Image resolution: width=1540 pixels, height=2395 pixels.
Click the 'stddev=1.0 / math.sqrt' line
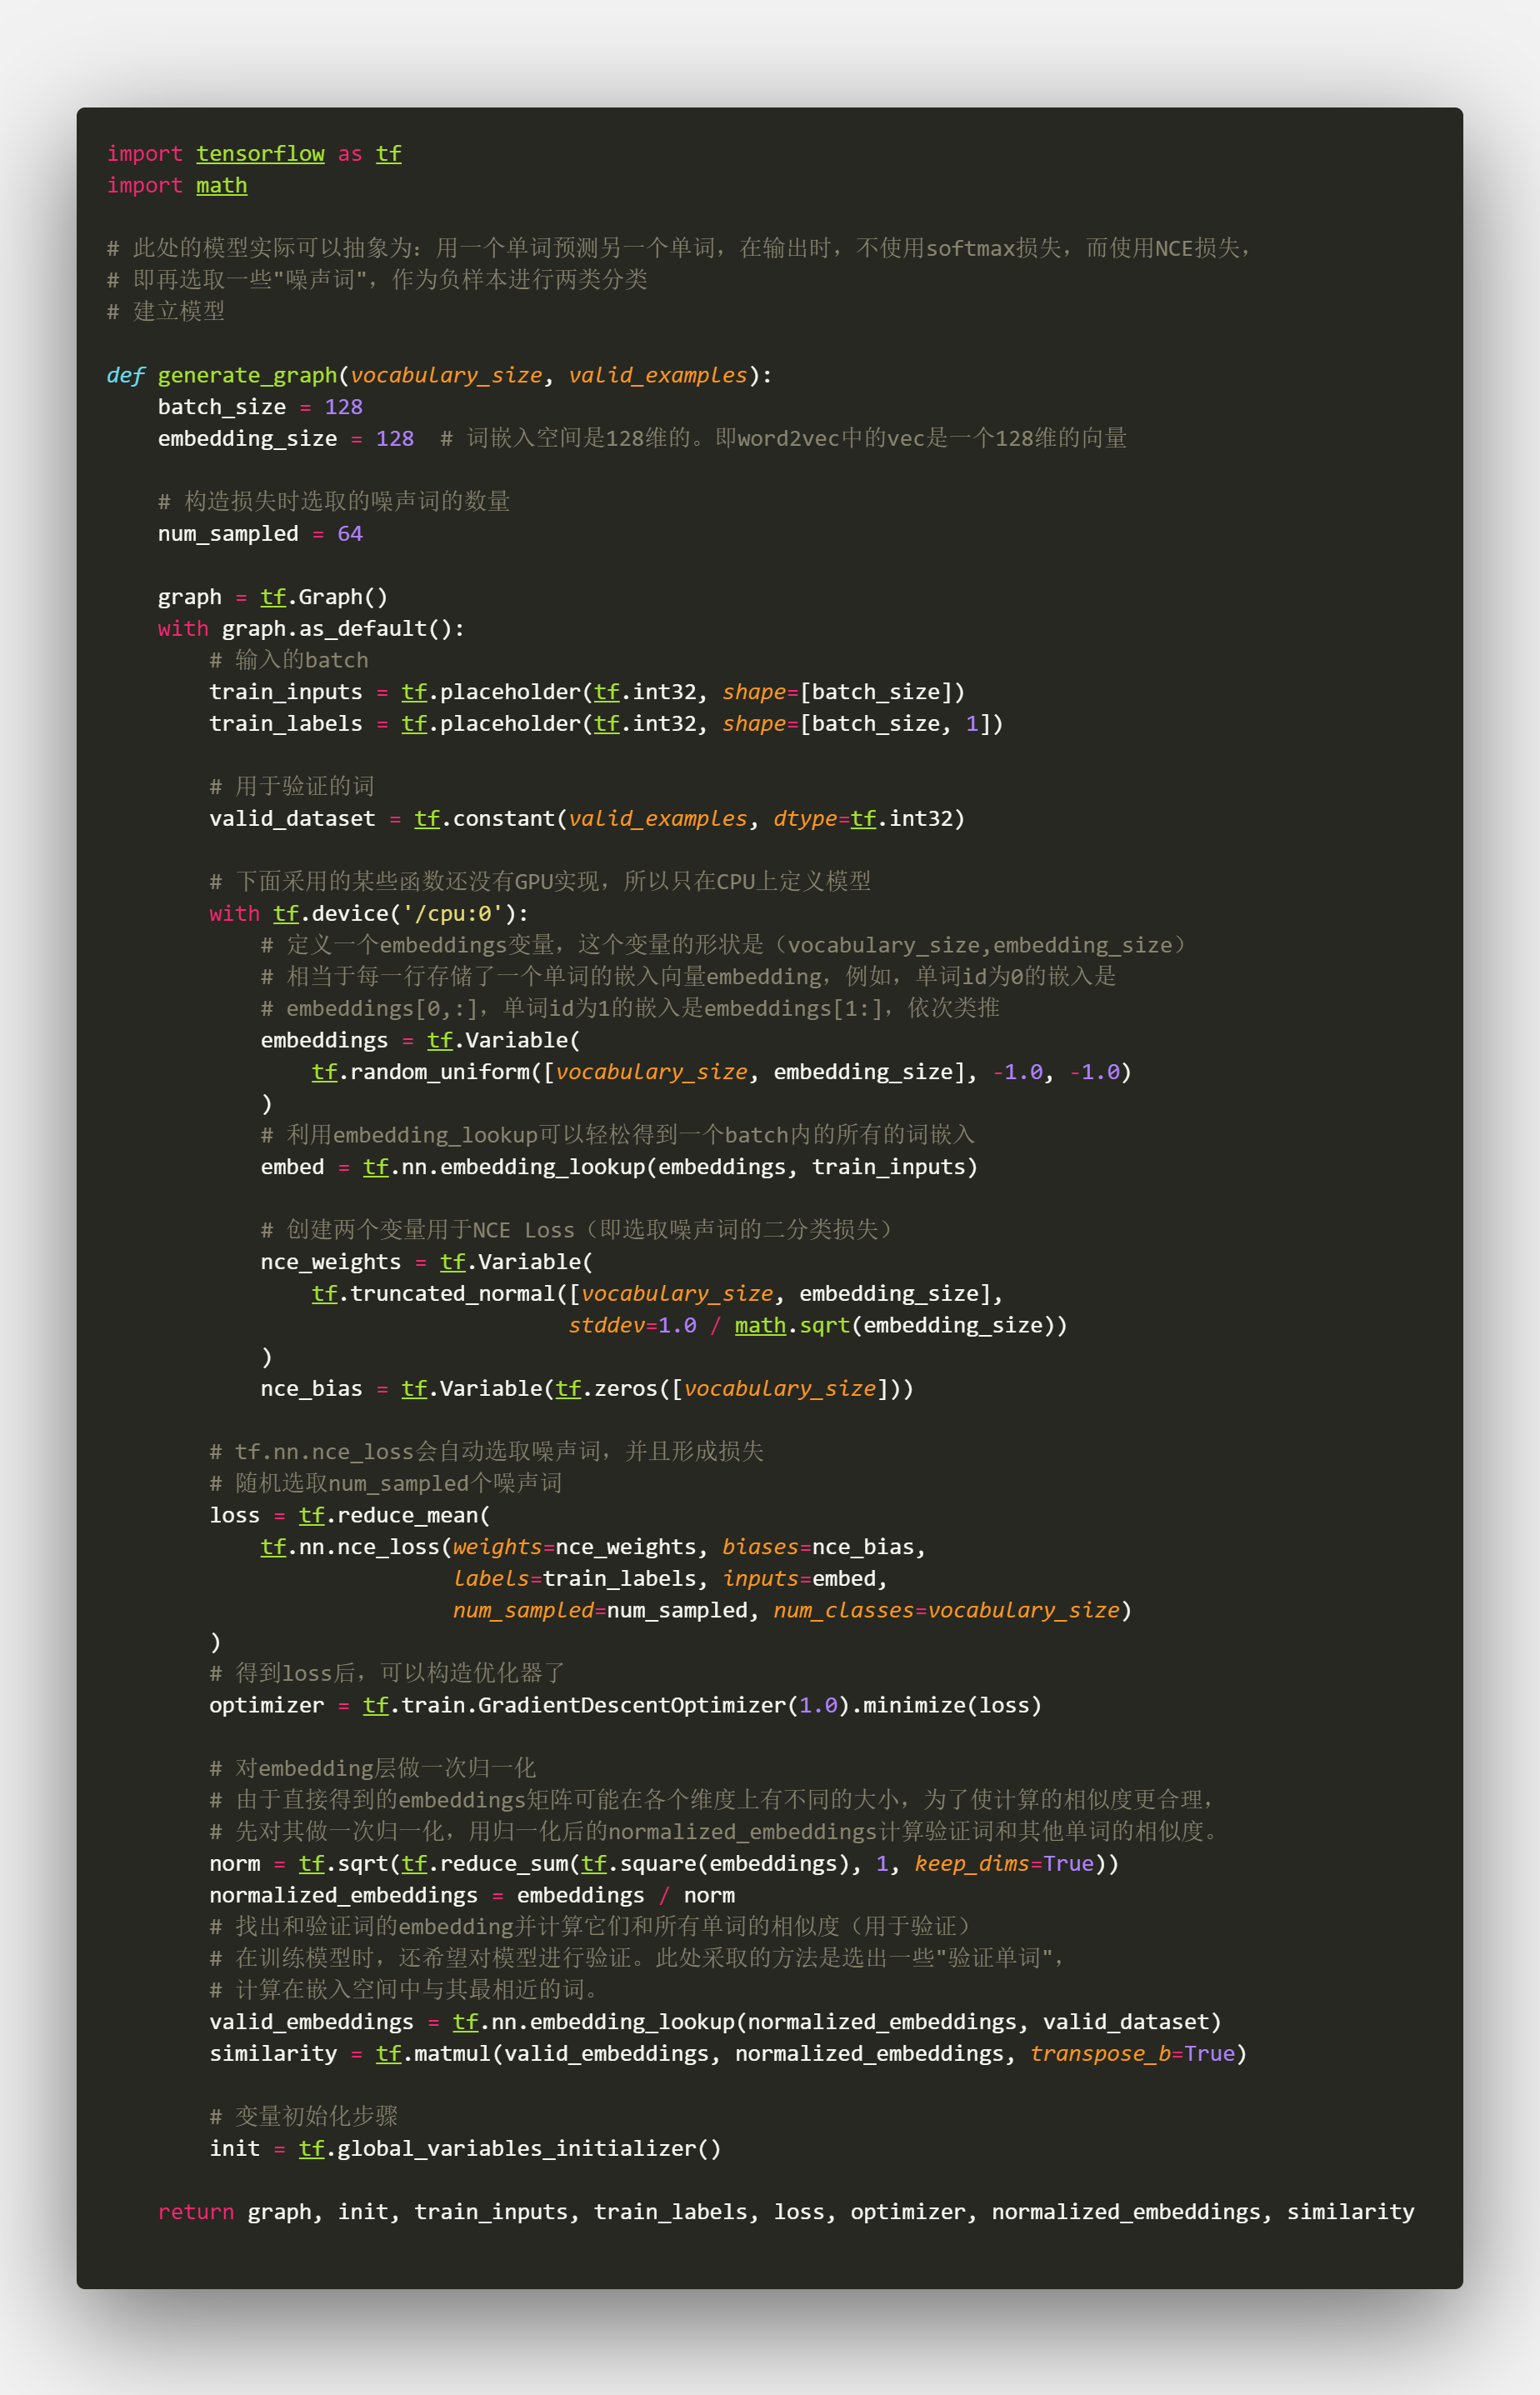click(x=818, y=1326)
